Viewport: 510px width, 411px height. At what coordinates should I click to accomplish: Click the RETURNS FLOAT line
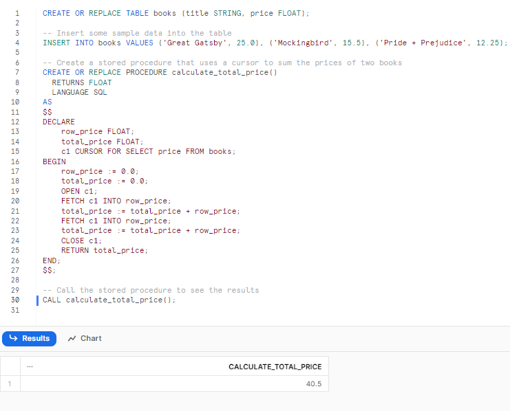(82, 82)
